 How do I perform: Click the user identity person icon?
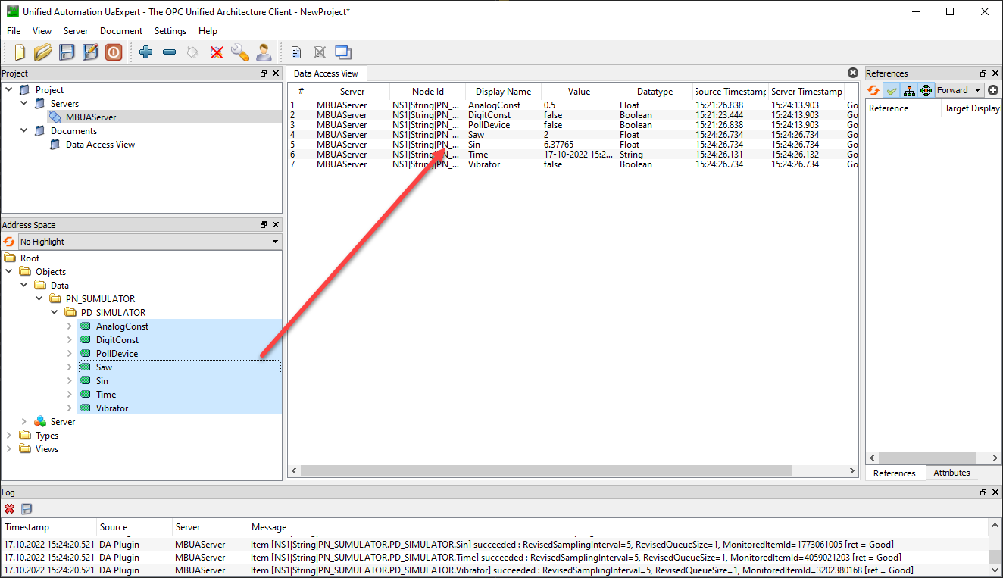264,52
